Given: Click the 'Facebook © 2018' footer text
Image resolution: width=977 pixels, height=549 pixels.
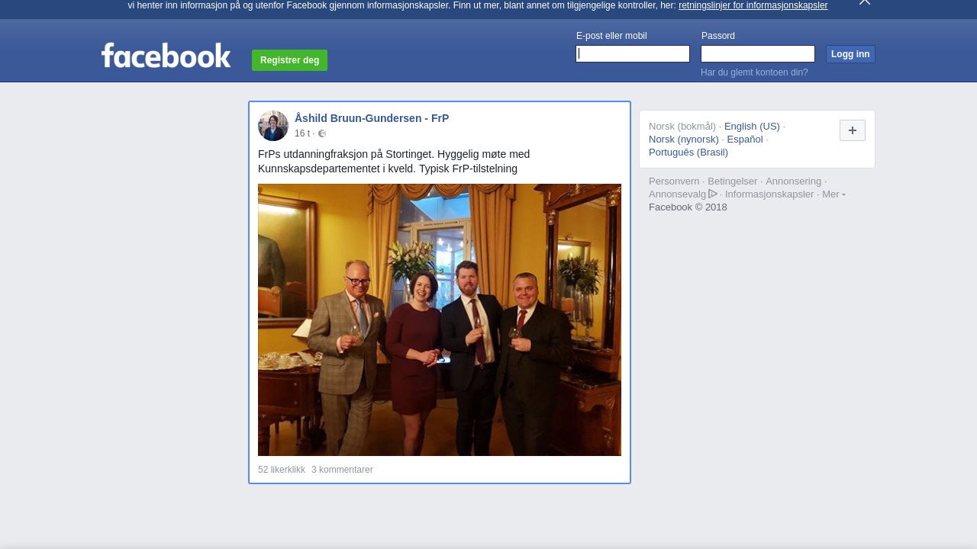Looking at the screenshot, I should tap(688, 207).
